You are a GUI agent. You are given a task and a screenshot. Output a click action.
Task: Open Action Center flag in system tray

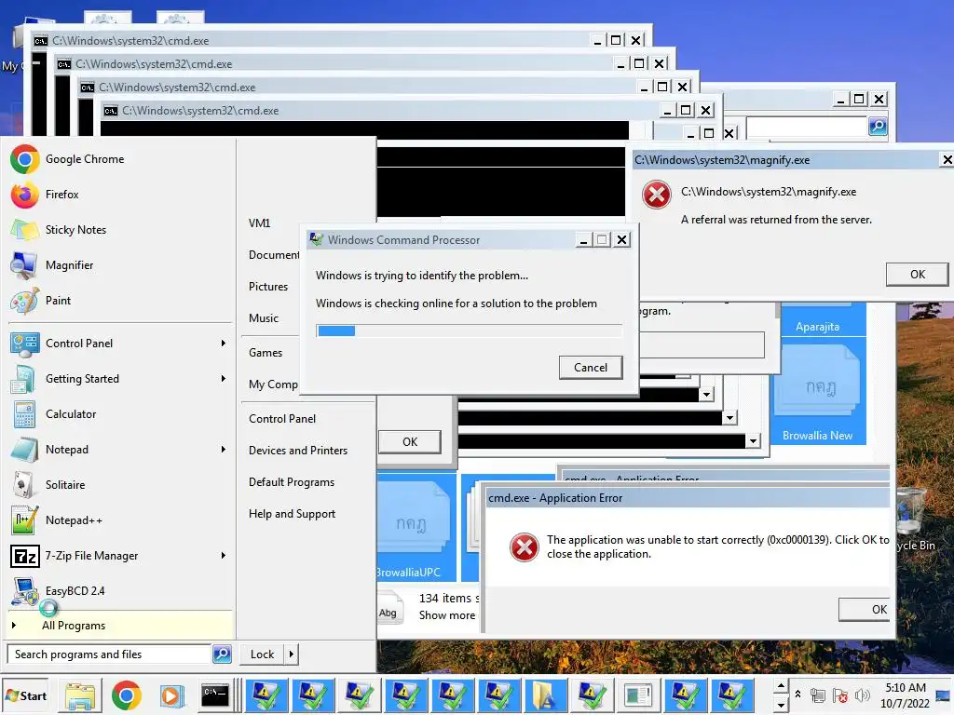click(840, 695)
